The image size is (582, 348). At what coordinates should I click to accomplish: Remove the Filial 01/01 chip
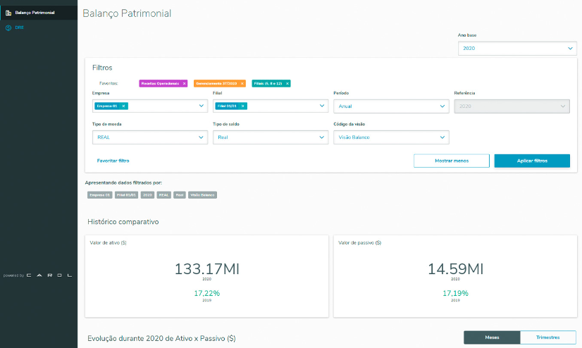(x=243, y=106)
